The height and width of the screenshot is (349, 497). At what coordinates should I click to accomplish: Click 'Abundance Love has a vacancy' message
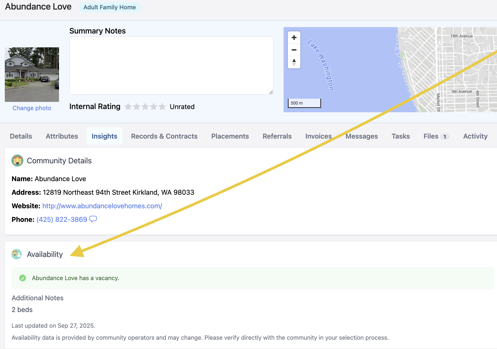click(75, 278)
